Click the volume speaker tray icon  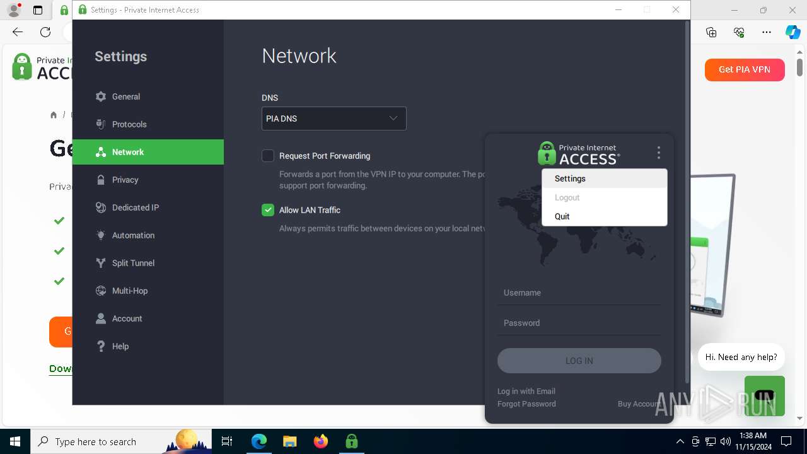pos(725,441)
